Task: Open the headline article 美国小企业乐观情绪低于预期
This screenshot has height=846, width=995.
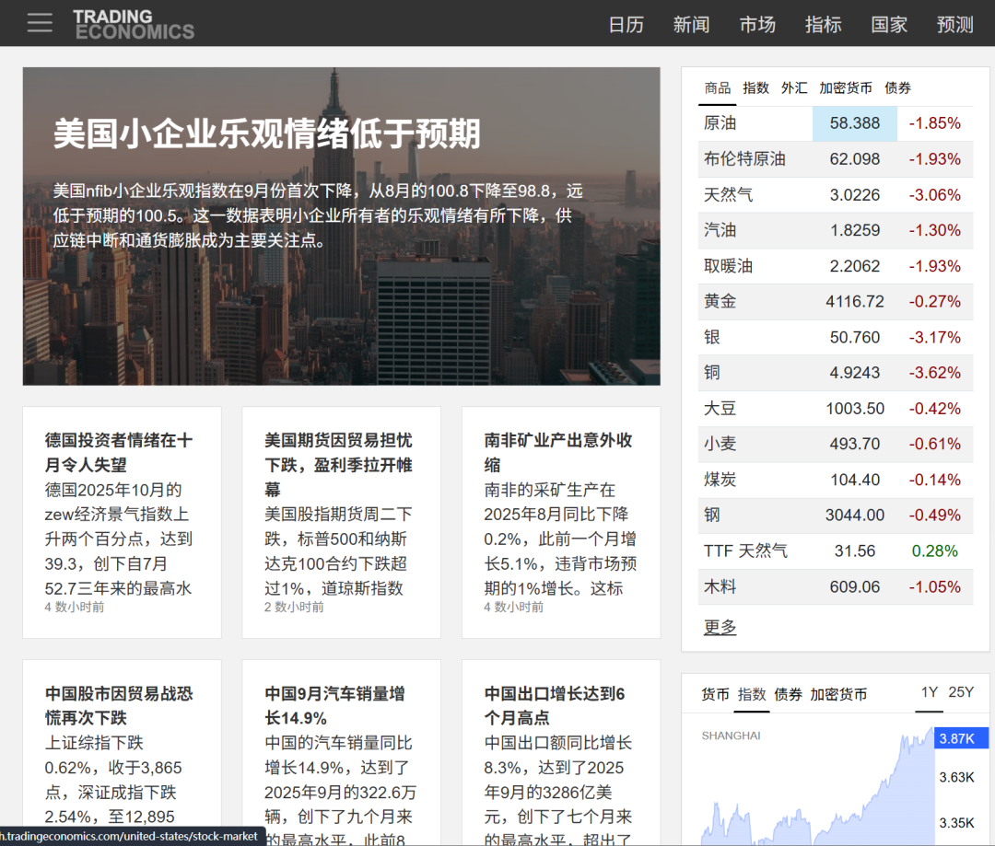Action: (267, 133)
